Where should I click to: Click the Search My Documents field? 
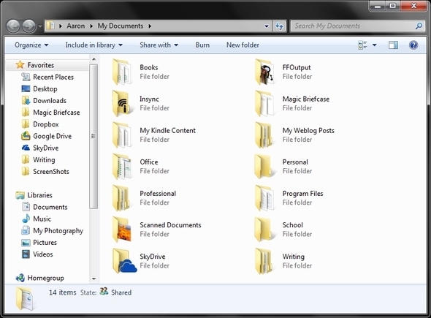[354, 26]
